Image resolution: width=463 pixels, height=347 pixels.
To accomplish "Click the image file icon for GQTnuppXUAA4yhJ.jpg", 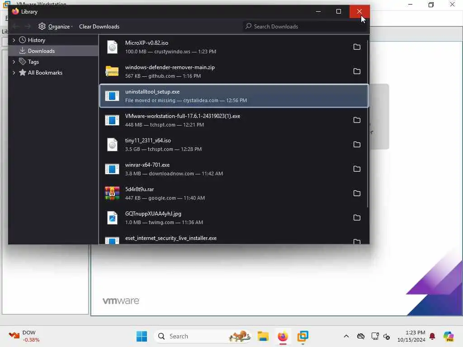I will [x=112, y=218].
